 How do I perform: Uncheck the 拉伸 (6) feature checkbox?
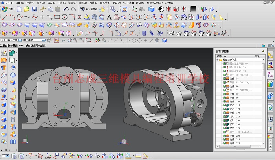tap(224, 86)
